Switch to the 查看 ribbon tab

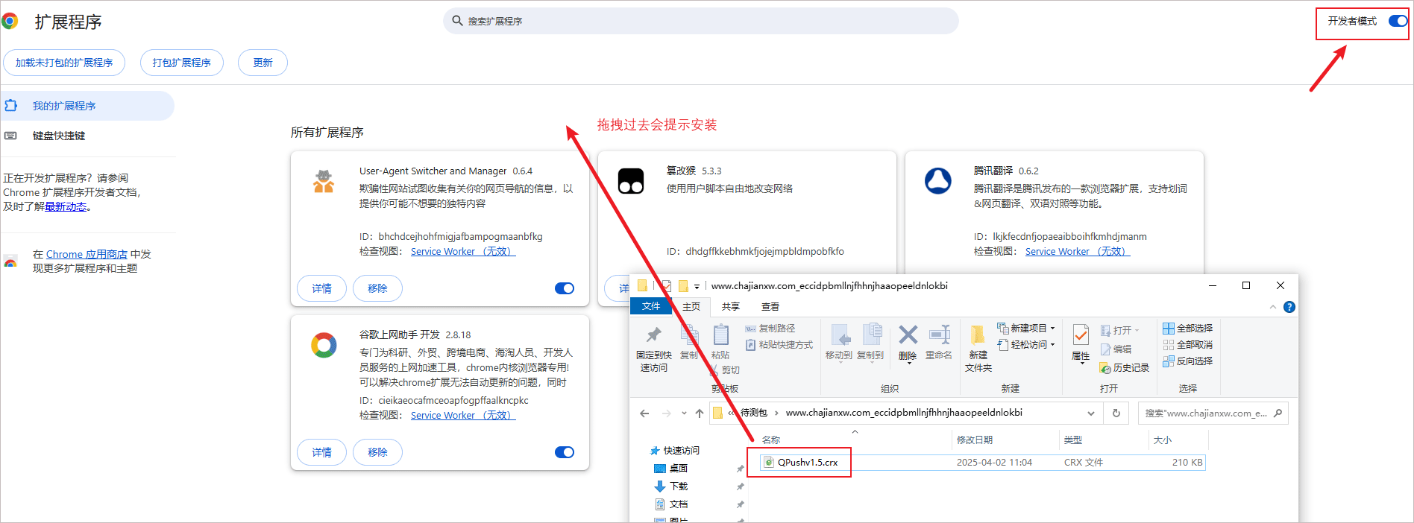tap(770, 306)
